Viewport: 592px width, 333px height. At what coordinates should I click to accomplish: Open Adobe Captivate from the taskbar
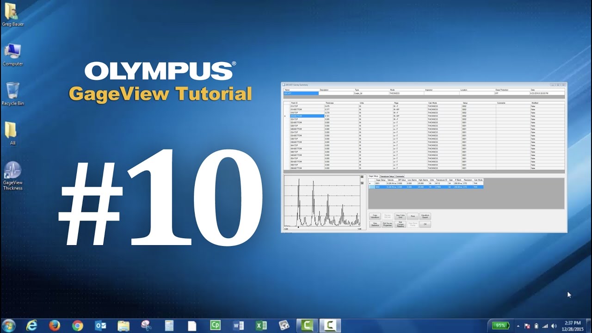point(215,326)
